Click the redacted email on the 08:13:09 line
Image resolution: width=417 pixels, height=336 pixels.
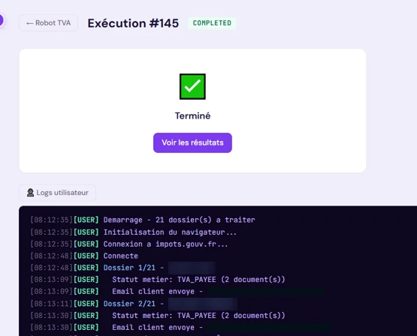click(x=266, y=292)
